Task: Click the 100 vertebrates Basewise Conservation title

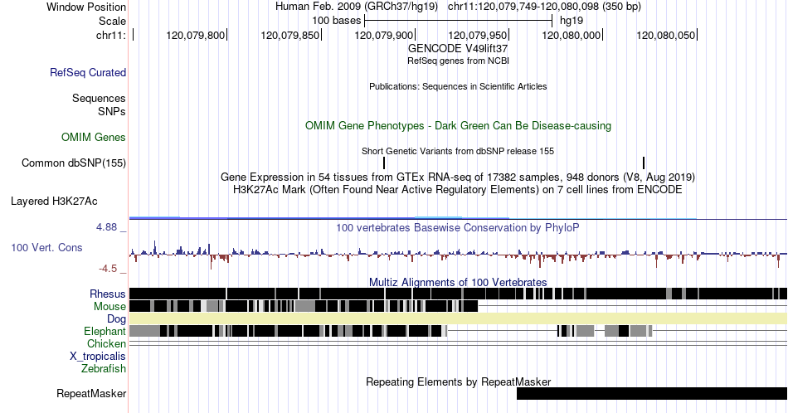Action: coord(458,227)
